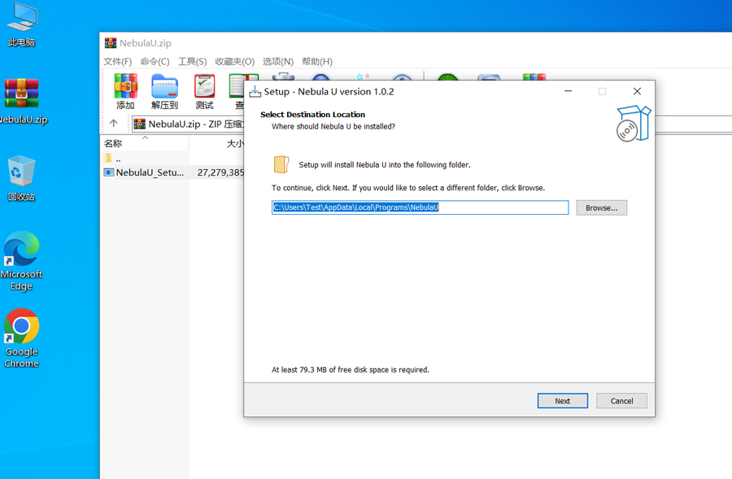Viewport: 732px width, 479px height.
Task: Click Browse... to choose another folder
Action: (x=601, y=207)
